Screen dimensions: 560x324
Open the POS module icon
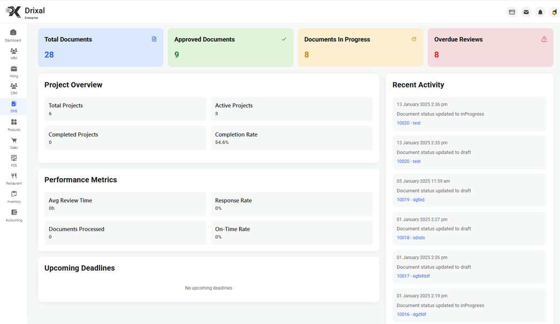click(x=13, y=158)
